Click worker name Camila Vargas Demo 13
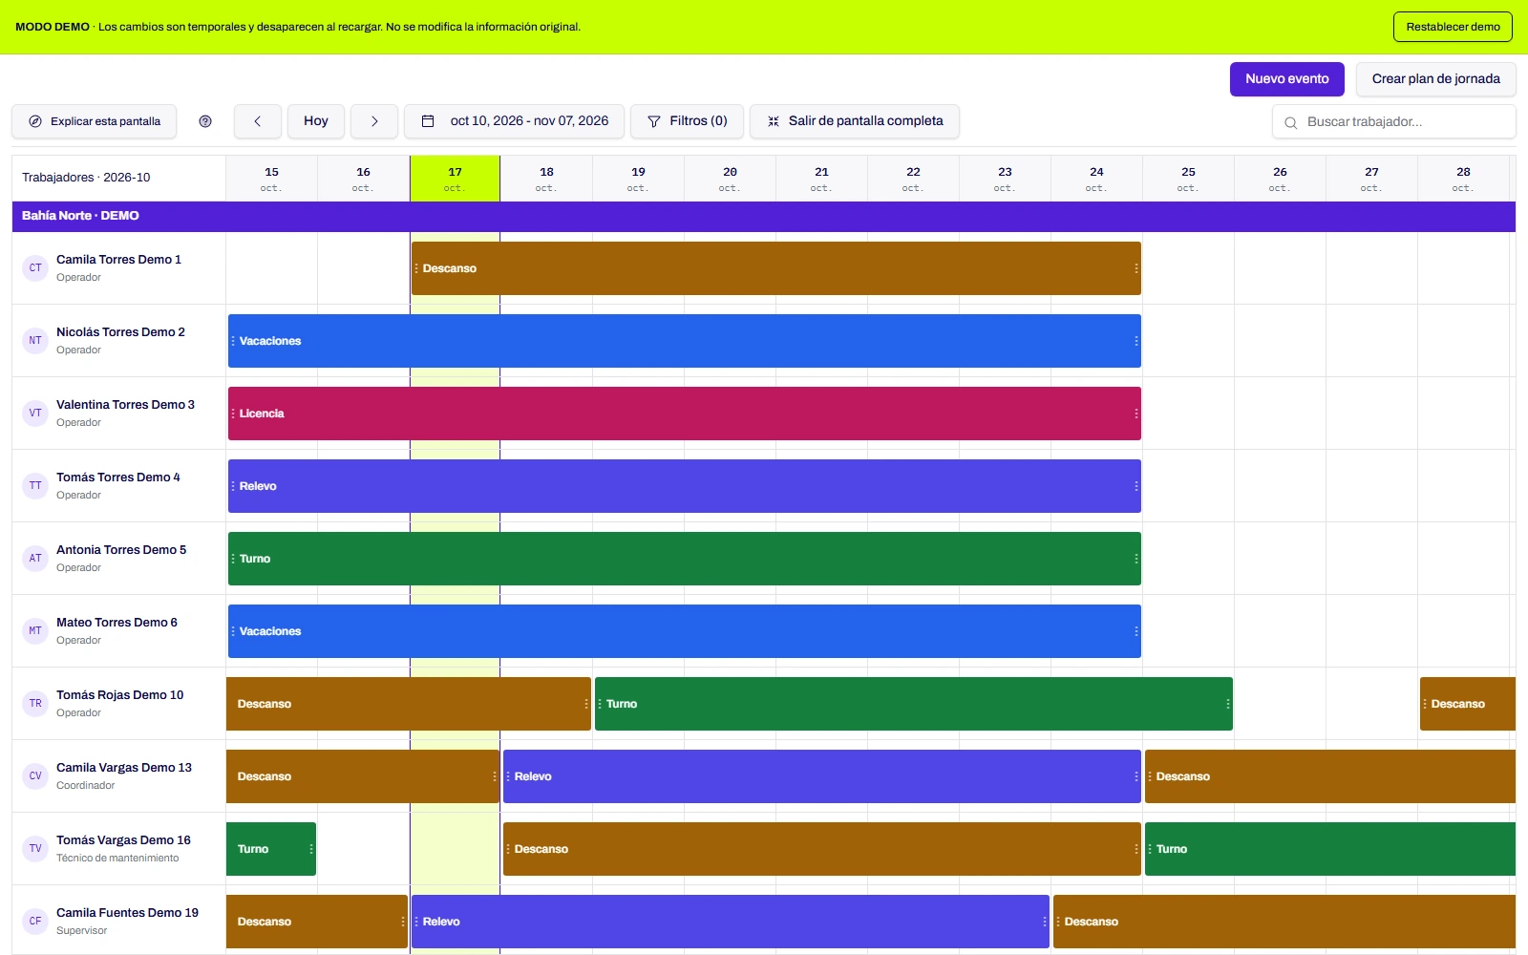1528x955 pixels. click(124, 768)
